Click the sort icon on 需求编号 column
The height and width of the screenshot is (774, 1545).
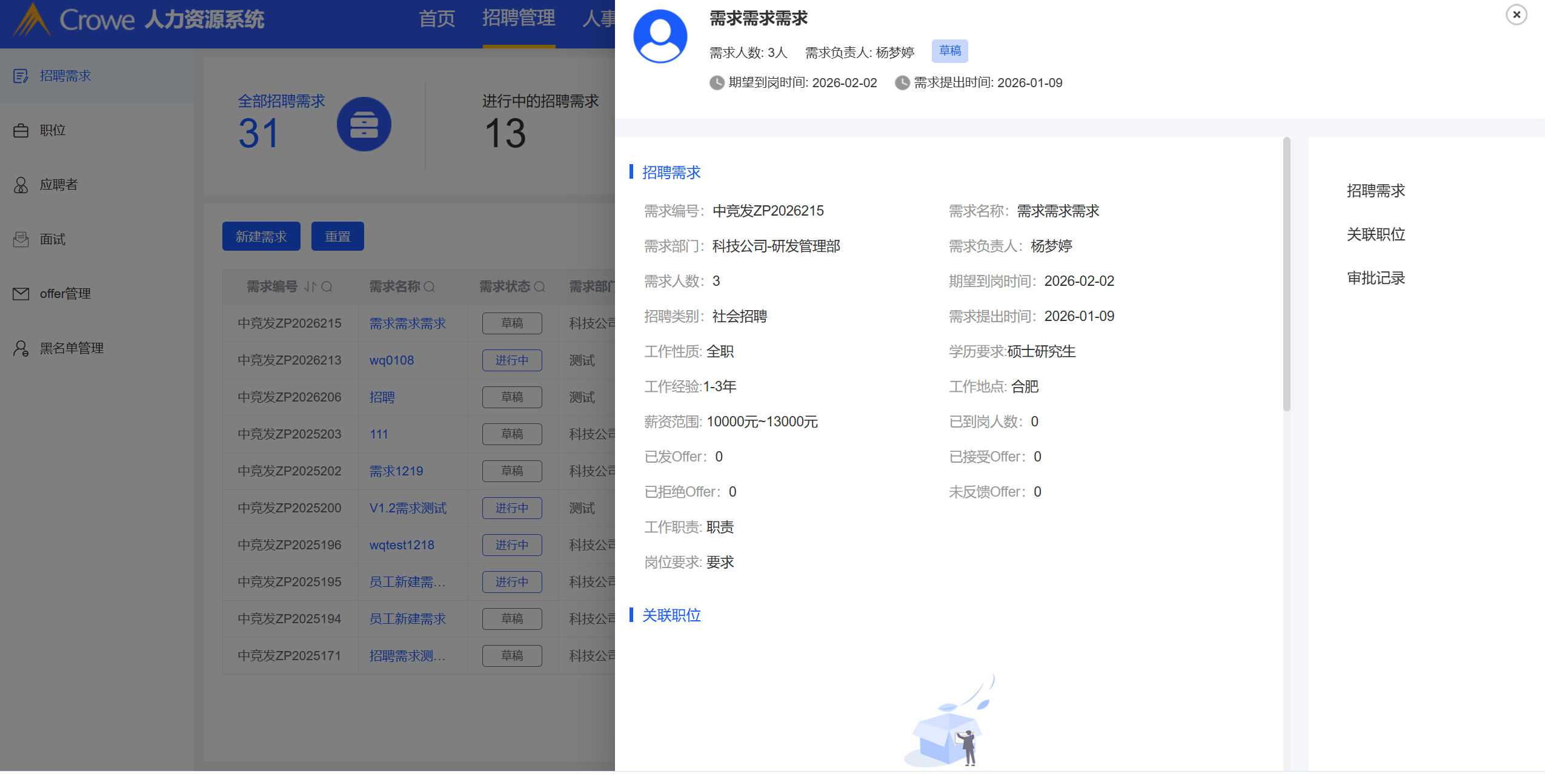click(310, 286)
